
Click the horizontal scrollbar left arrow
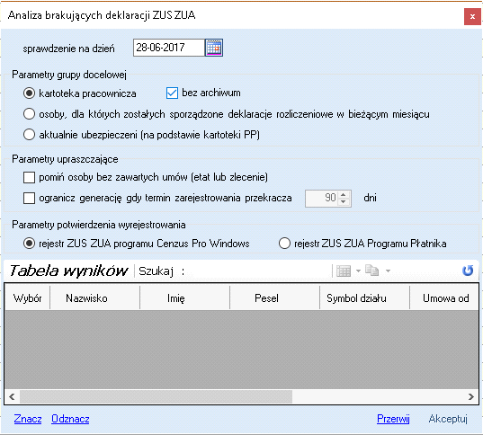12,396
